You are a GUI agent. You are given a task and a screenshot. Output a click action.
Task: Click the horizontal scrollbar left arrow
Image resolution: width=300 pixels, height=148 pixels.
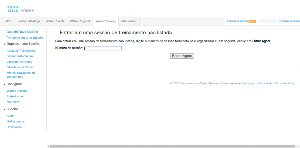coord(48,146)
